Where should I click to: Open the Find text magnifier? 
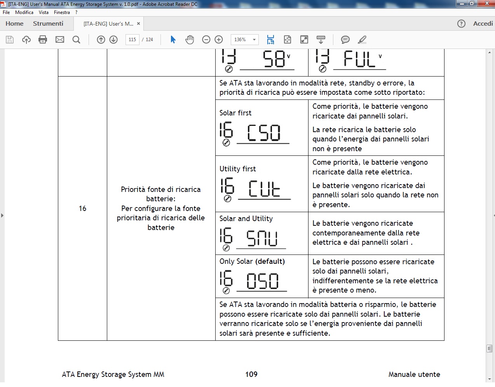click(77, 40)
